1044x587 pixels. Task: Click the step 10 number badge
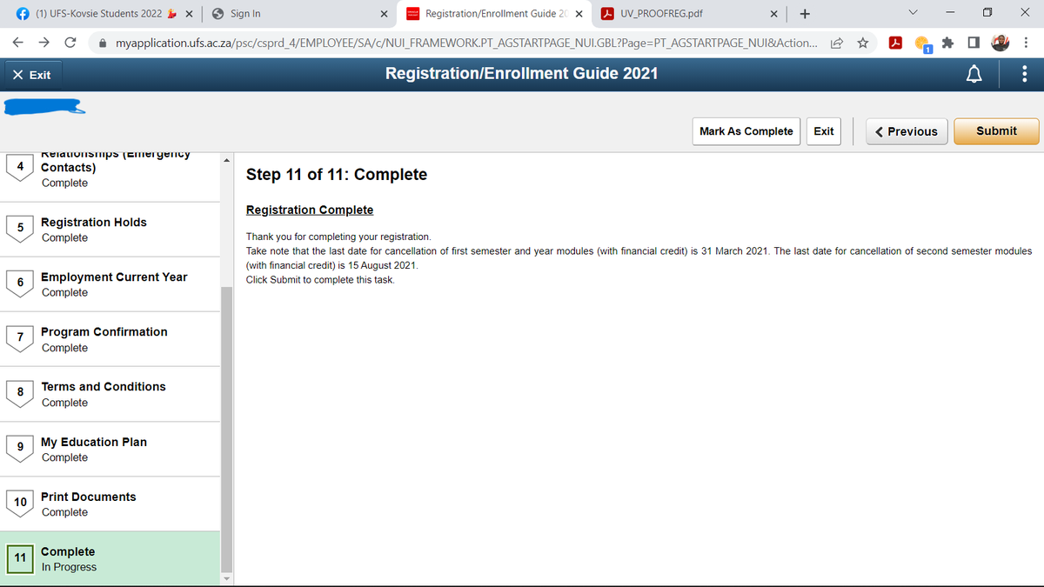tap(19, 503)
